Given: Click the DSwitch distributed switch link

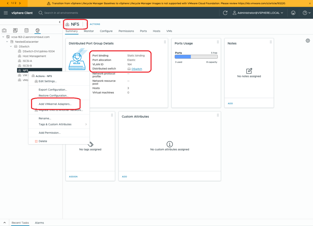Looking at the screenshot, I should point(137,69).
